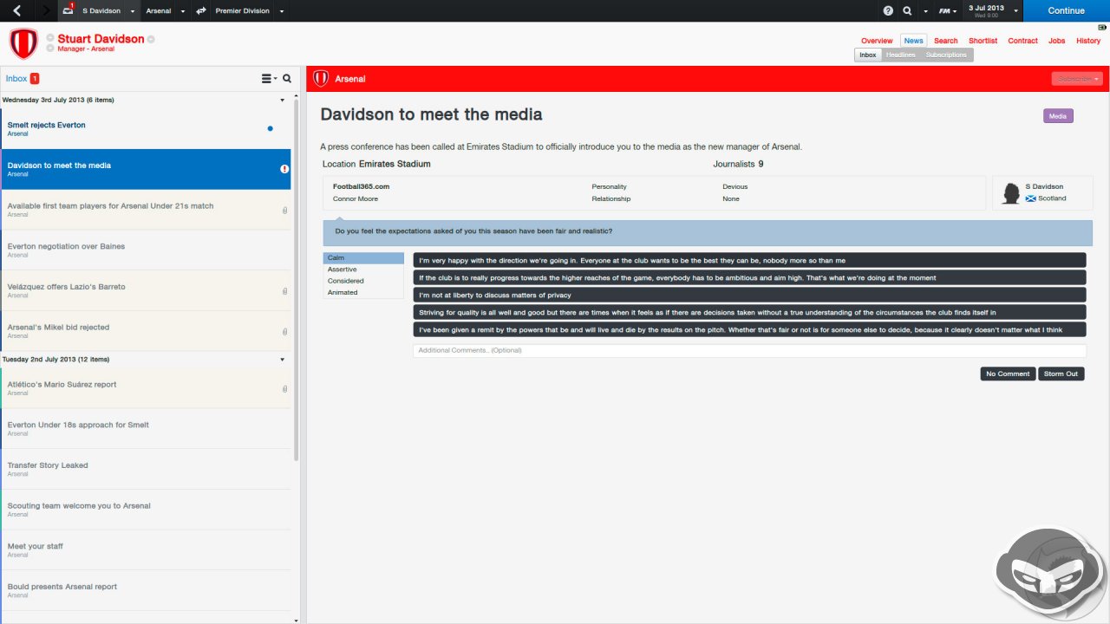This screenshot has height=624, width=1110.
Task: Open the Everton negotiation over Baines message
Action: coord(146,250)
